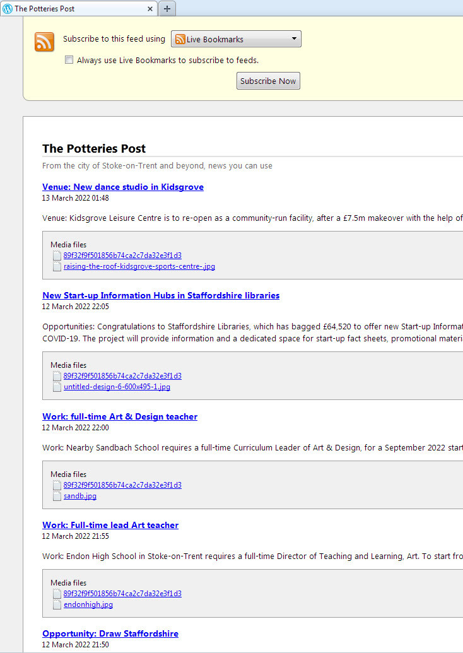This screenshot has height=653, width=463.
Task: Click file icon beside untitled-design-6-600x495-1.jpg
Action: click(x=57, y=387)
